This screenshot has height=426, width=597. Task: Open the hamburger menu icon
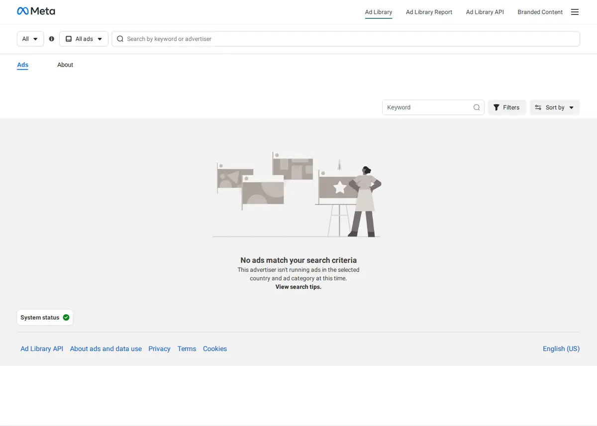(575, 12)
